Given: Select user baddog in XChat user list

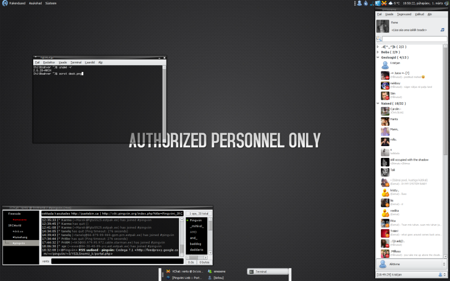Looking at the screenshot, I should click(195, 244).
